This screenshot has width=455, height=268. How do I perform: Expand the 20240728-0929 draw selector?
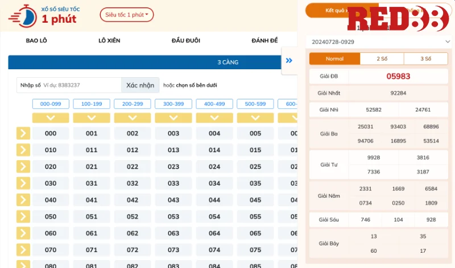(378, 42)
